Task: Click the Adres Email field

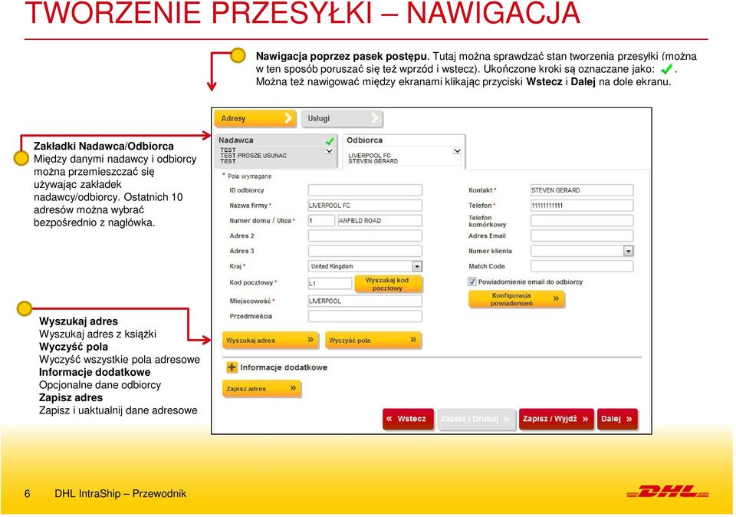Action: tap(582, 235)
